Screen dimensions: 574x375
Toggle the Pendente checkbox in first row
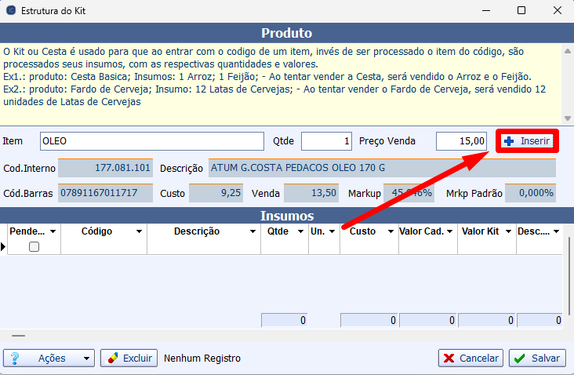(34, 246)
